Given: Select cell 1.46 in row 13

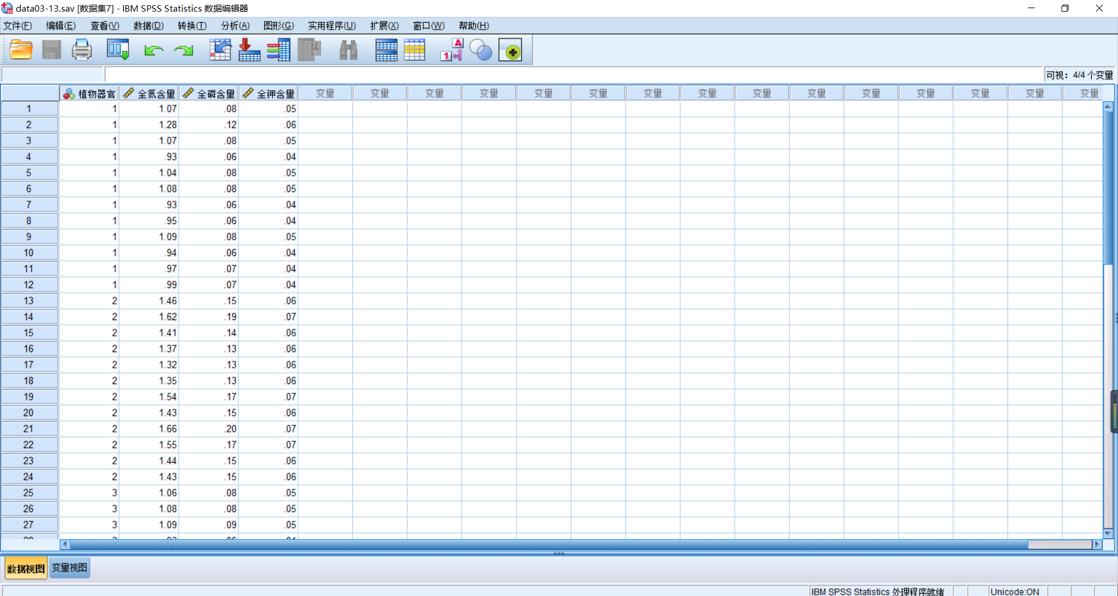Looking at the screenshot, I should pyautogui.click(x=149, y=301).
